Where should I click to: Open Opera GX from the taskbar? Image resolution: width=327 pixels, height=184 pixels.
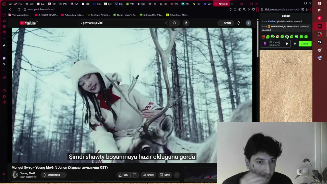click(320, 26)
